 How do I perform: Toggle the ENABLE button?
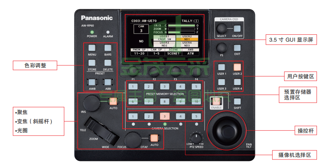pyautogui.click(x=216, y=101)
